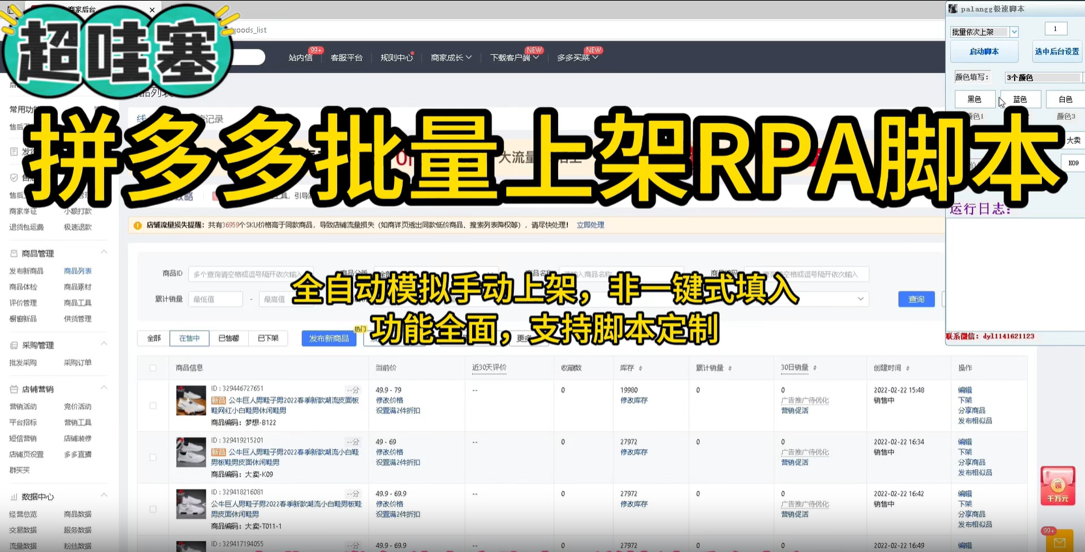The width and height of the screenshot is (1085, 552).
Task: Open product thumbnail for ID 329446727651
Action: tap(191, 400)
